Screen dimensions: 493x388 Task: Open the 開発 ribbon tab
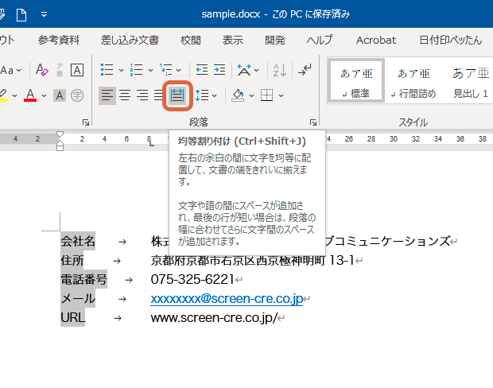pyautogui.click(x=275, y=41)
